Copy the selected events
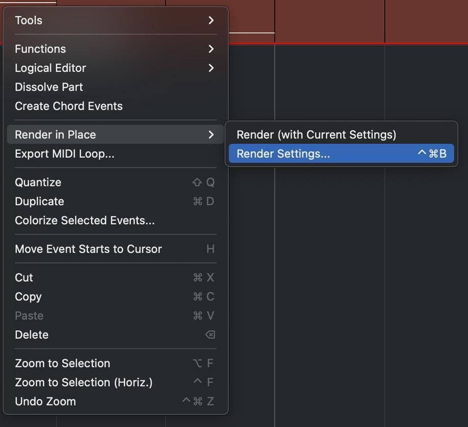468x427 pixels. click(116, 297)
